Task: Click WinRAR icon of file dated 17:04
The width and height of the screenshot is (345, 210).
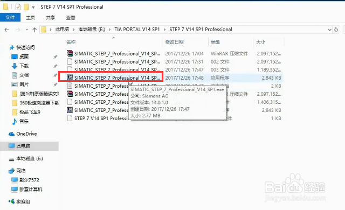Action: (70, 53)
